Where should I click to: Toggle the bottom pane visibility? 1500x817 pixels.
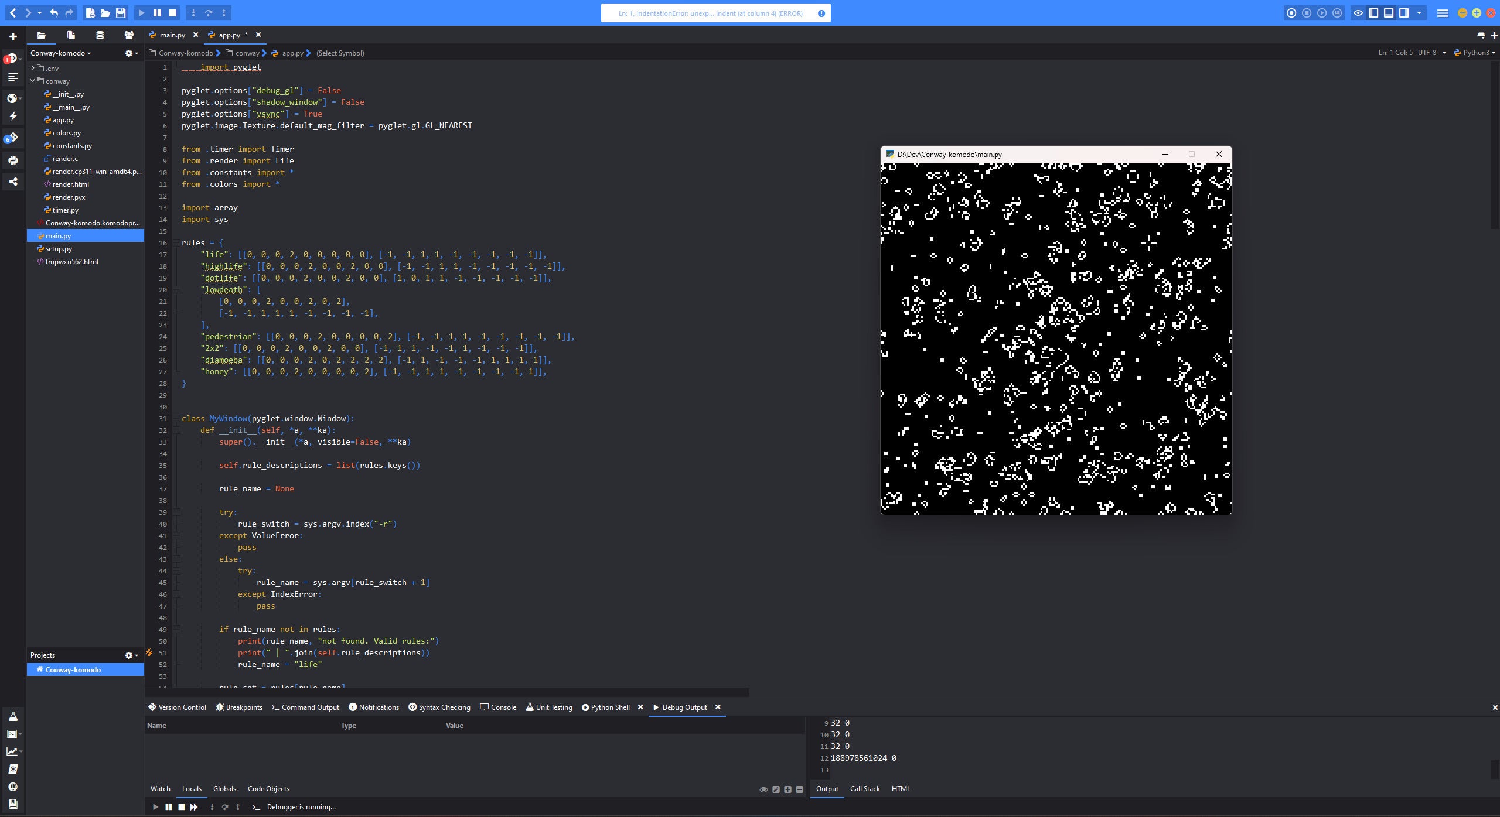[x=1389, y=13]
